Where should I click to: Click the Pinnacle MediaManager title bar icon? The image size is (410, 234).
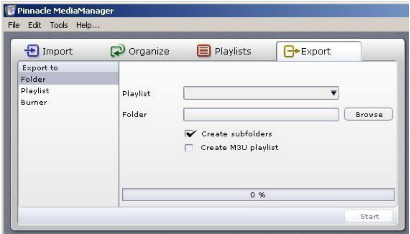click(10, 10)
